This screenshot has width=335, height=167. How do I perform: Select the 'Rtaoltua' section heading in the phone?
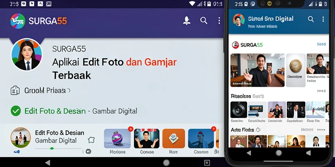tap(241, 96)
